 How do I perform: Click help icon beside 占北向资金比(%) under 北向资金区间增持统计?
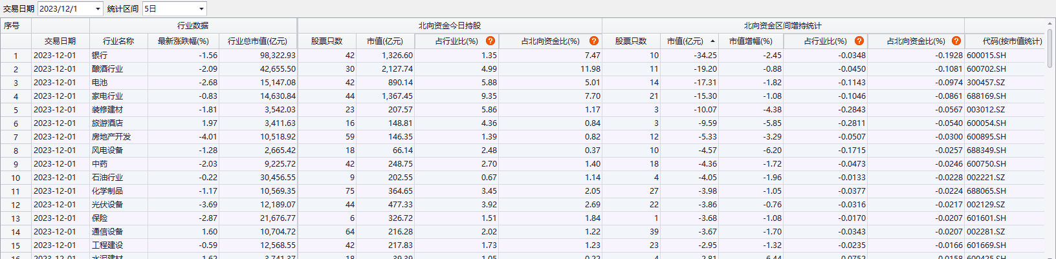(956, 41)
